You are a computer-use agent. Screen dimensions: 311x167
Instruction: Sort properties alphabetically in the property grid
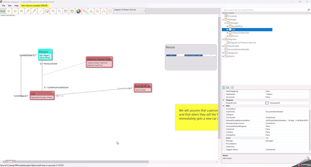pyautogui.click(x=228, y=88)
